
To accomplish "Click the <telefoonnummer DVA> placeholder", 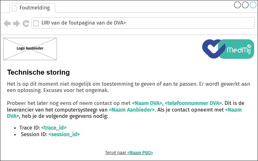I will coord(193,103).
